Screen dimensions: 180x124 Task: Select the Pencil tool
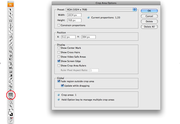pos(11,44)
